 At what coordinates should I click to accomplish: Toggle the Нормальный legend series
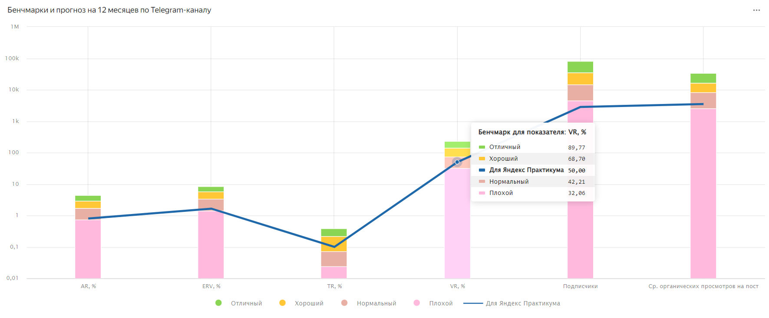(376, 303)
